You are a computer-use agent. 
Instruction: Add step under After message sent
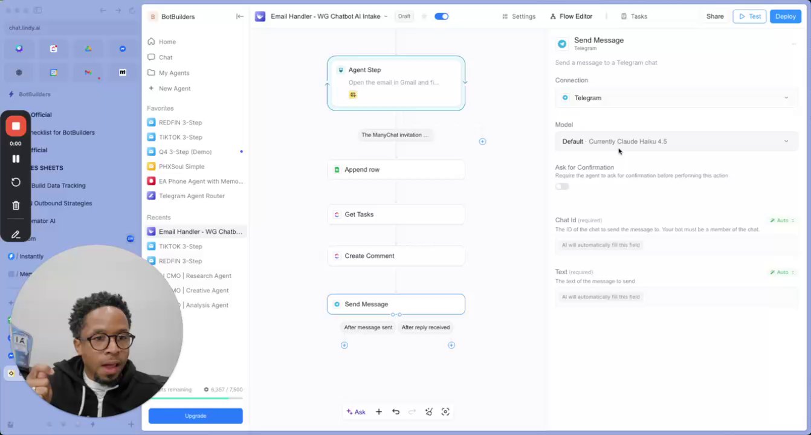(344, 345)
